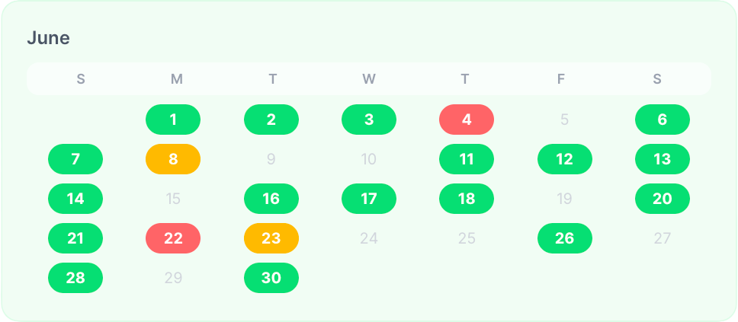Pick the green June 30 date
Viewport: 738px width, 322px height.
(271, 278)
